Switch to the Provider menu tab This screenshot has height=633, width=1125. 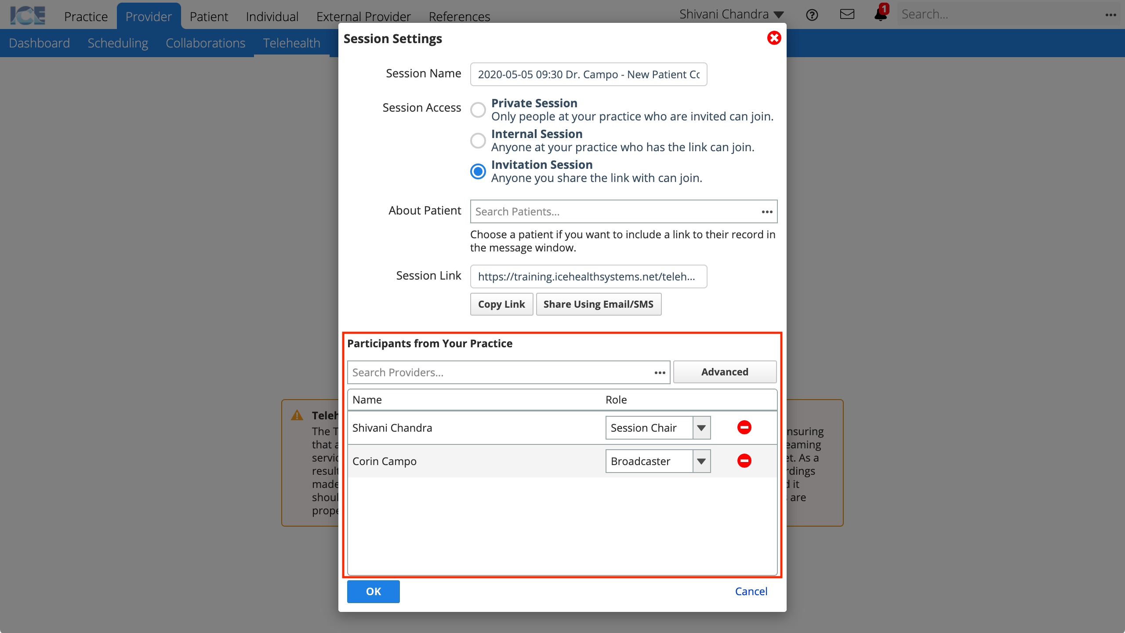tap(149, 16)
